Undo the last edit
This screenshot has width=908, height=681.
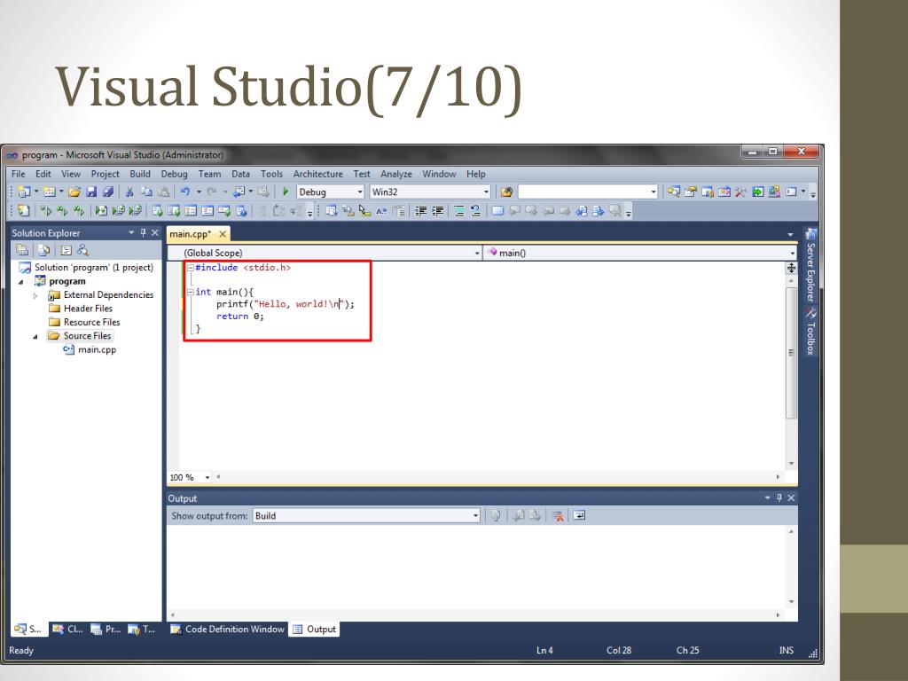184,192
